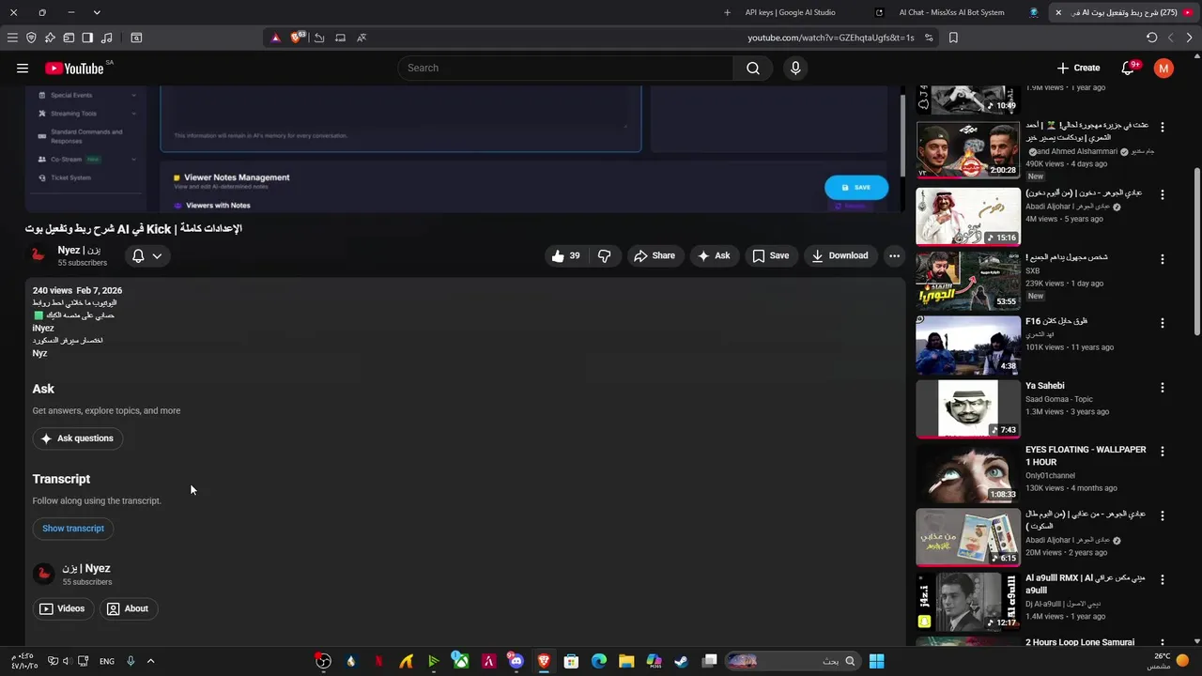Expand notification options chevron next to bell
The height and width of the screenshot is (676, 1202).
(x=157, y=255)
